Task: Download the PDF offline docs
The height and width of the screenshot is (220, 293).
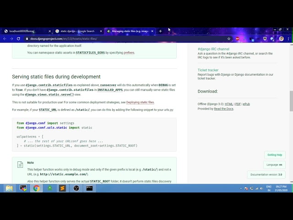Action: (238, 104)
